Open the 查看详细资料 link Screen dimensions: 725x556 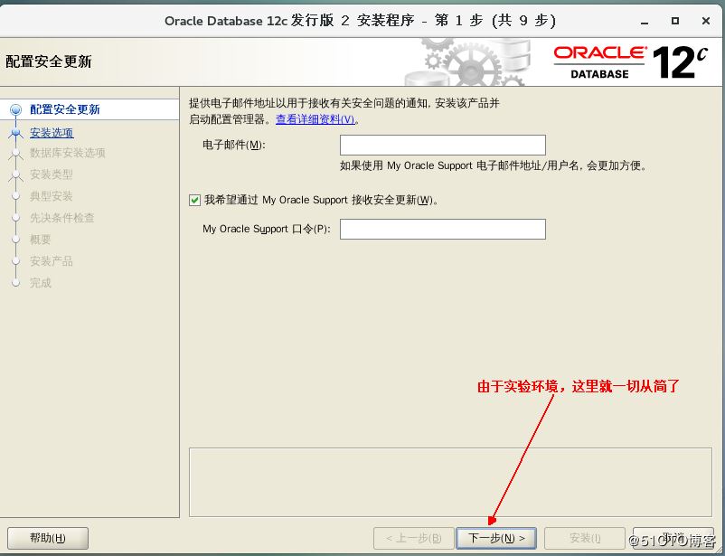pos(315,119)
